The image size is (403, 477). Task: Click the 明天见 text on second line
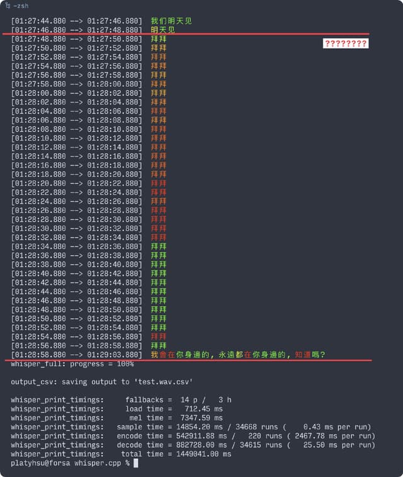click(163, 30)
